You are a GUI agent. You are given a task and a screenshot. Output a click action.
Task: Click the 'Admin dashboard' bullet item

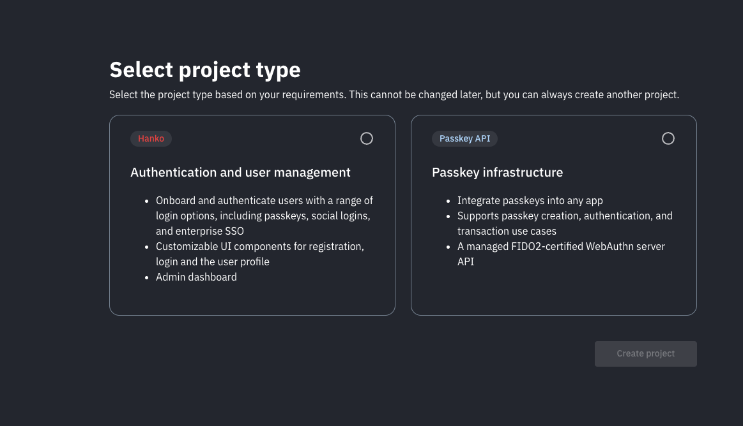coord(196,277)
